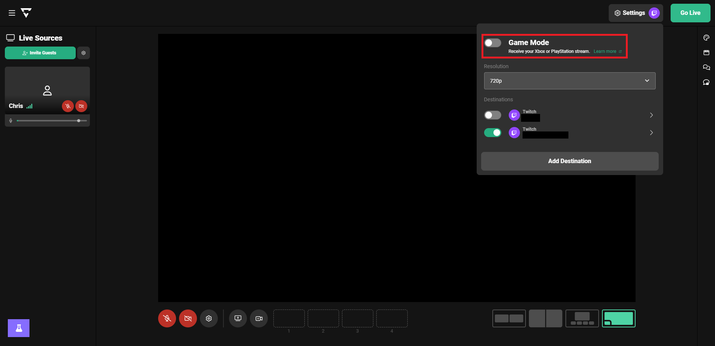Open the palette design panel

point(706,38)
